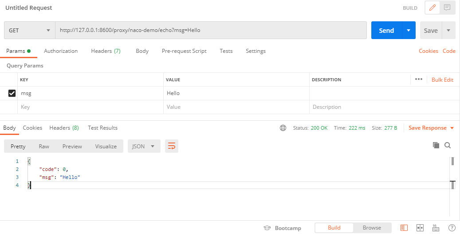This screenshot has height=234, width=460.
Task: Click the Bulk Edit link
Action: coord(442,79)
